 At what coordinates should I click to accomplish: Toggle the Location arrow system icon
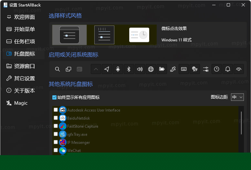(107, 69)
